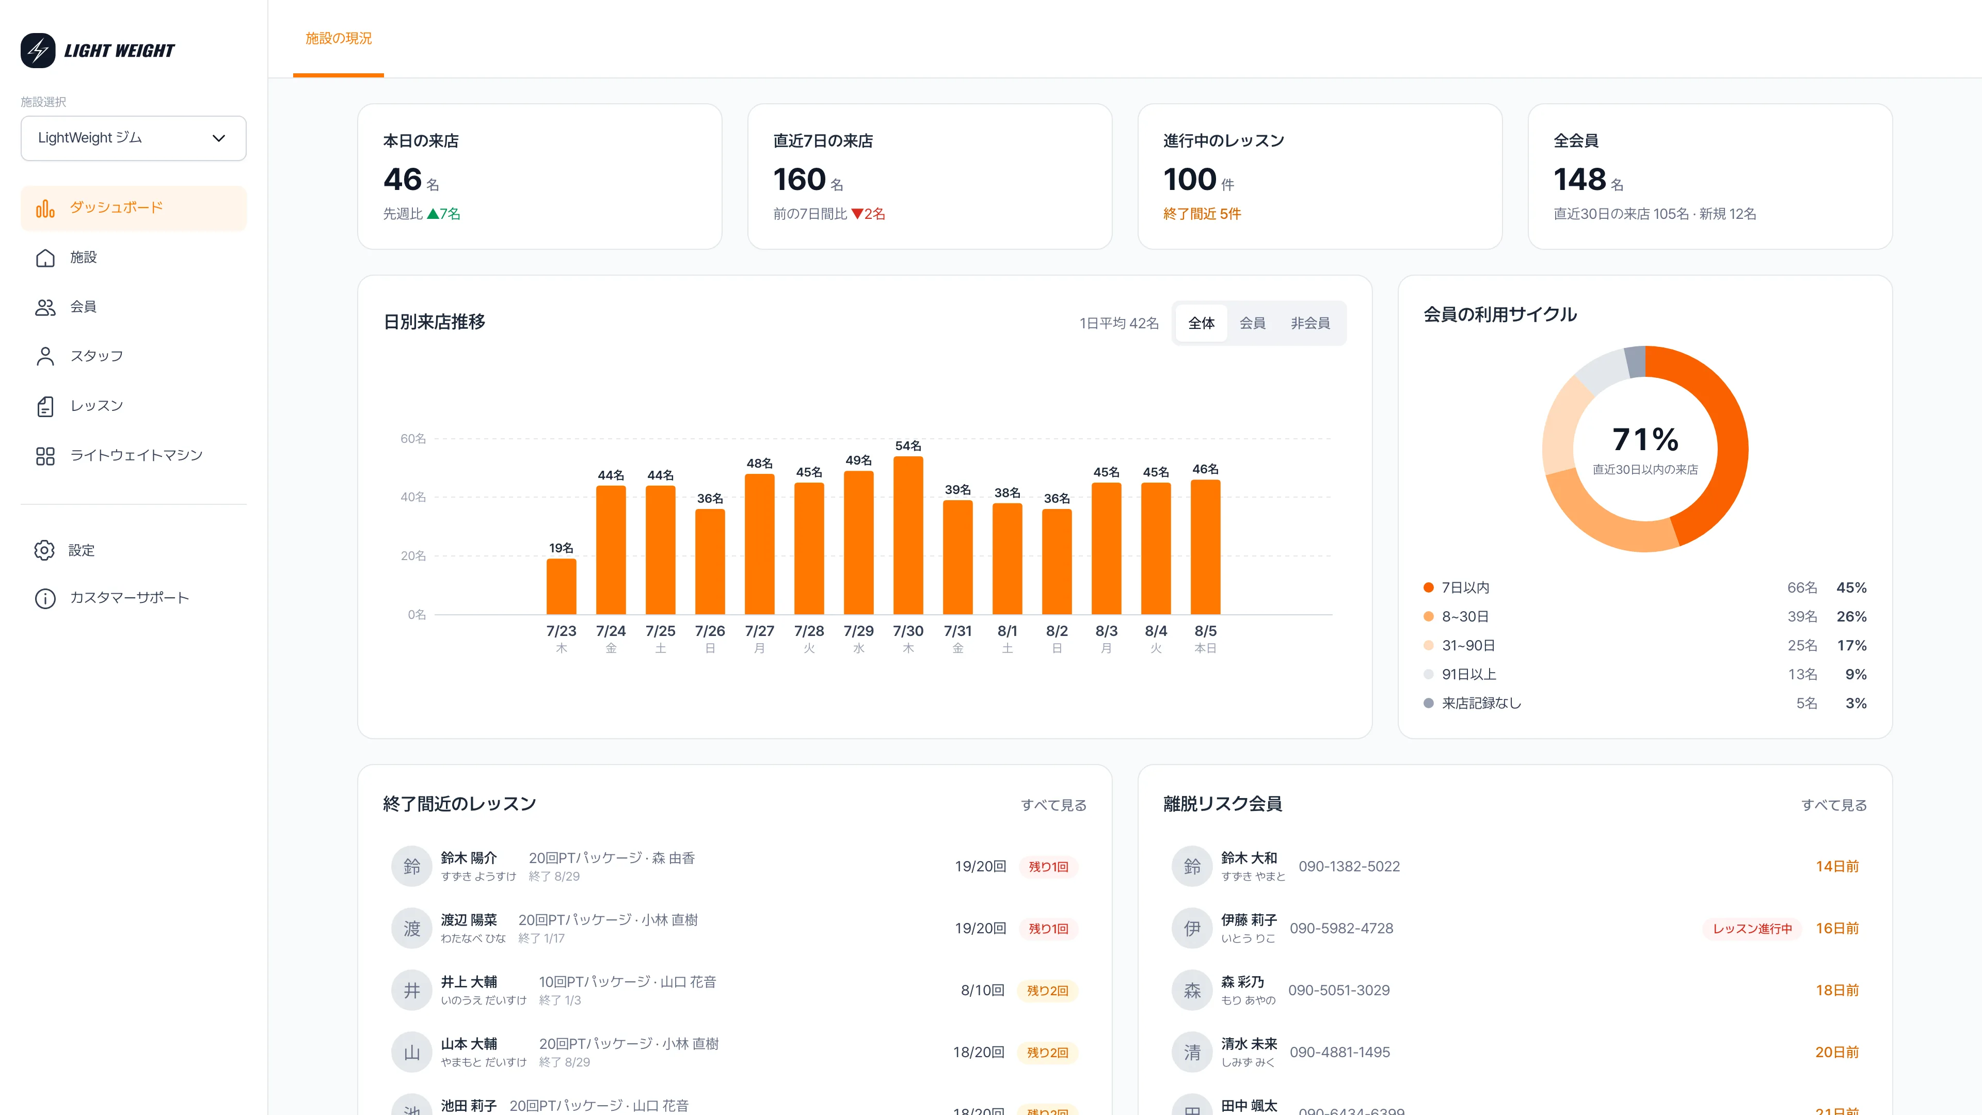Click the 本日の来店 stat card

pyautogui.click(x=539, y=177)
